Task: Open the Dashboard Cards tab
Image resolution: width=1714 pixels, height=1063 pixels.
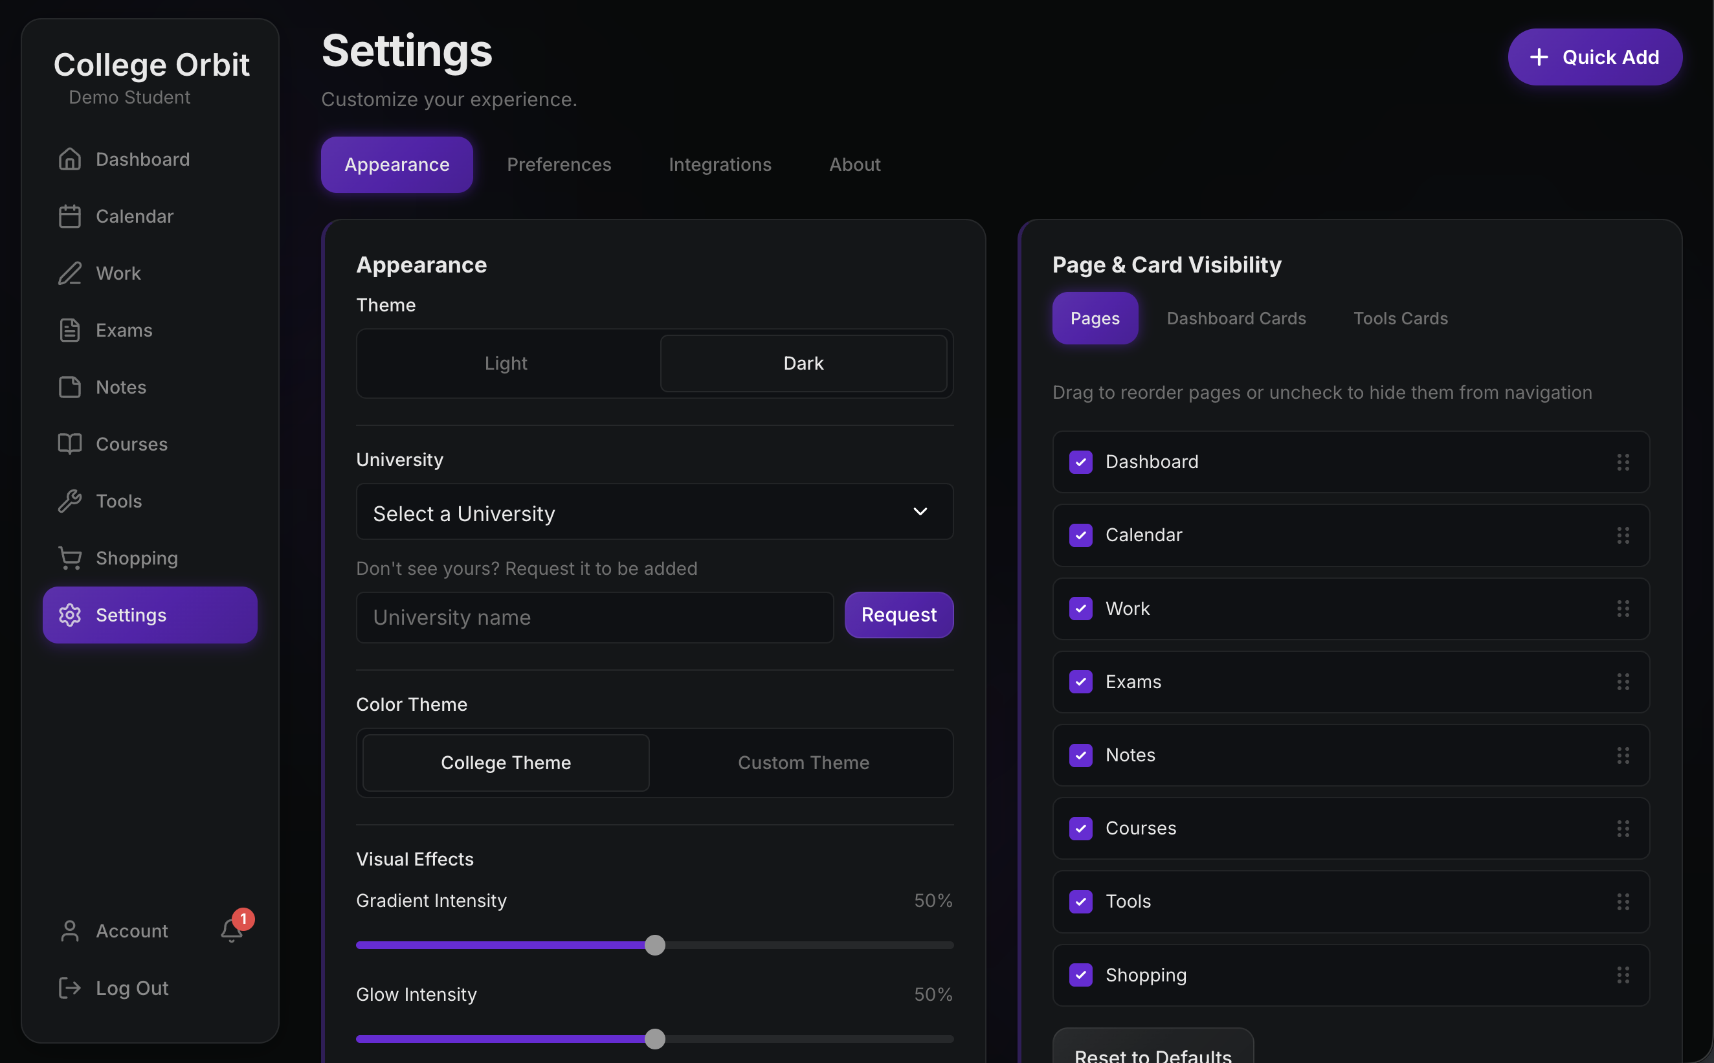Action: pyautogui.click(x=1236, y=319)
